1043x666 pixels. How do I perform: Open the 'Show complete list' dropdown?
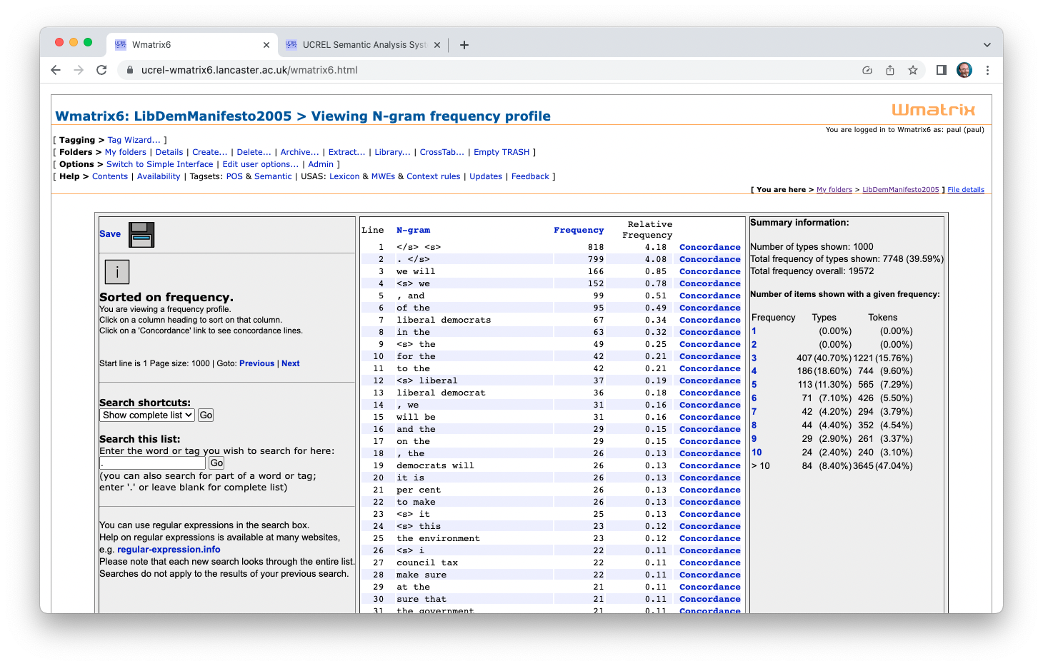147,415
